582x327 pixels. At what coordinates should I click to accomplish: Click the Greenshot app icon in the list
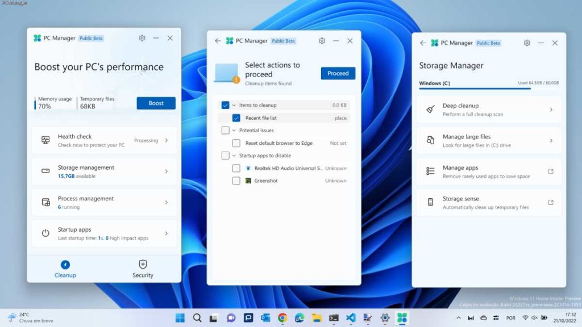pyautogui.click(x=248, y=181)
